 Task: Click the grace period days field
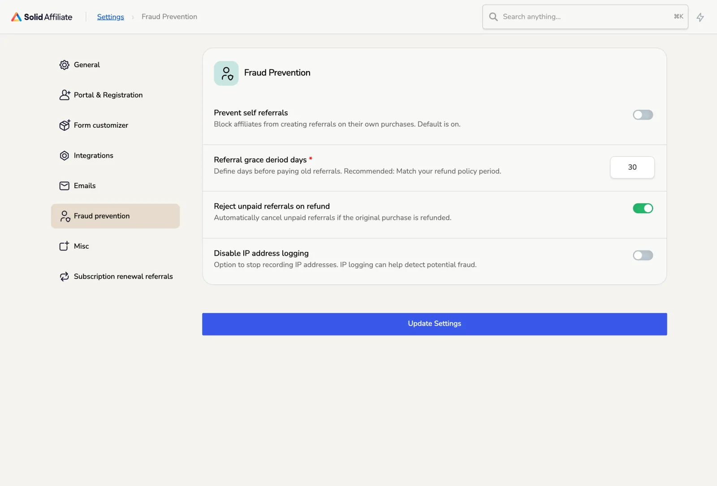pos(632,168)
